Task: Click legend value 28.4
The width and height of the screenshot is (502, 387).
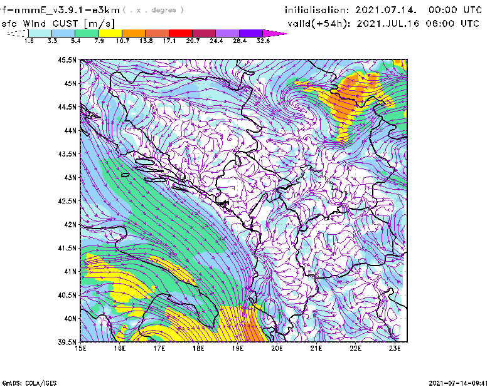Action: pyautogui.click(x=240, y=41)
